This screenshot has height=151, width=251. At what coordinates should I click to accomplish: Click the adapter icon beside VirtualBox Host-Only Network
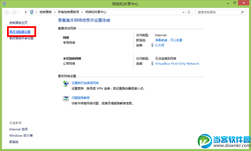152,64
